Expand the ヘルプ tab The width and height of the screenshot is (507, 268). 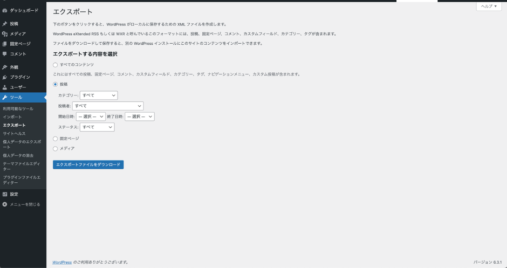tap(489, 6)
